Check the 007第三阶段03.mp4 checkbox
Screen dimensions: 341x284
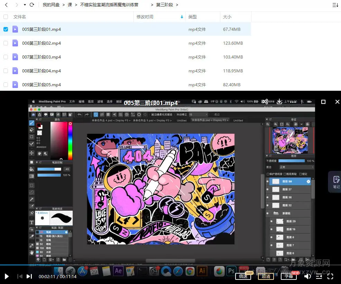click(x=6, y=57)
